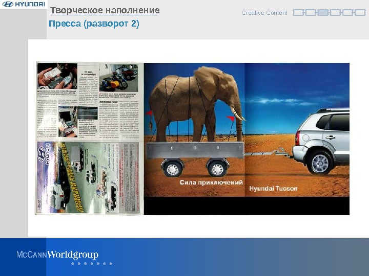
Task: Click the Hyundai logo in the corner
Action: [x=24, y=4]
